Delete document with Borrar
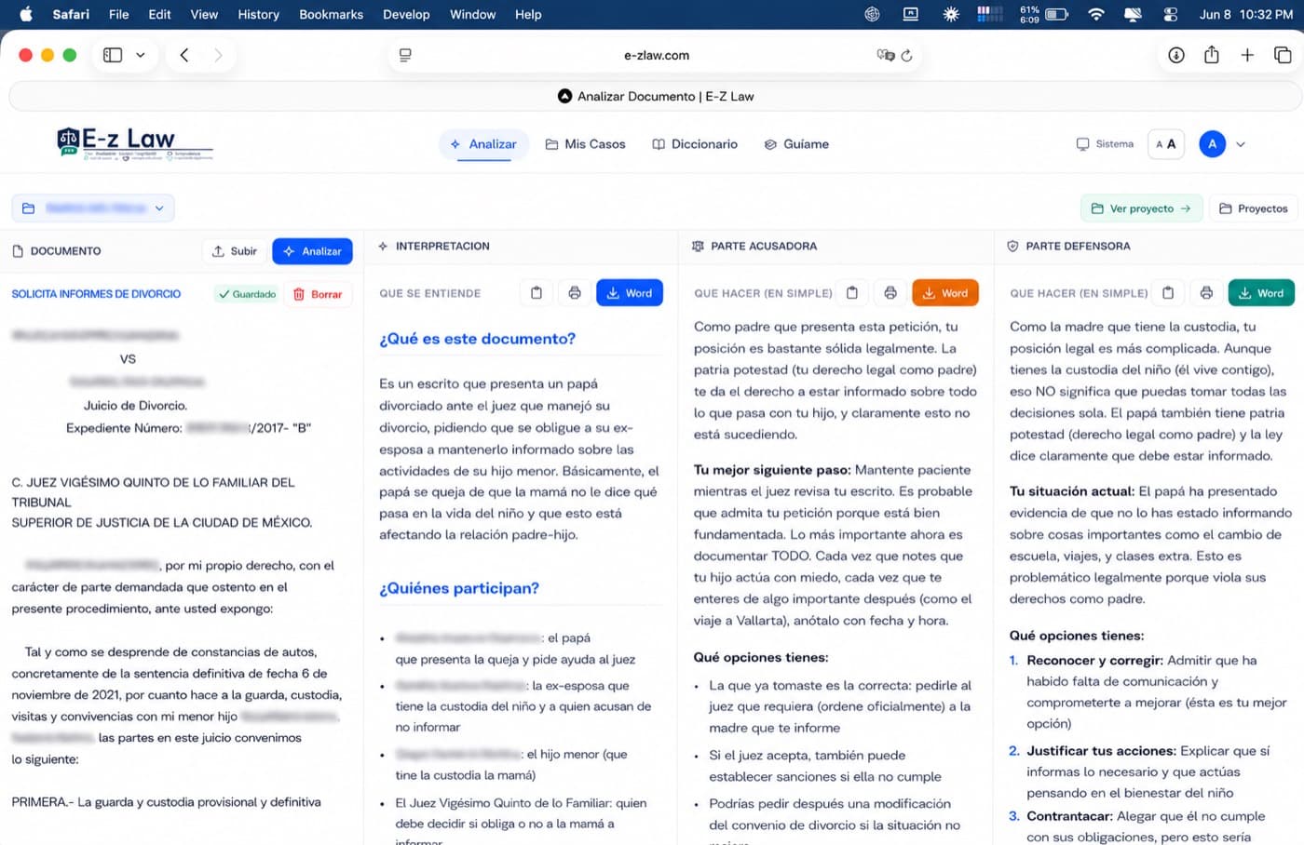The image size is (1304, 845). (x=319, y=294)
